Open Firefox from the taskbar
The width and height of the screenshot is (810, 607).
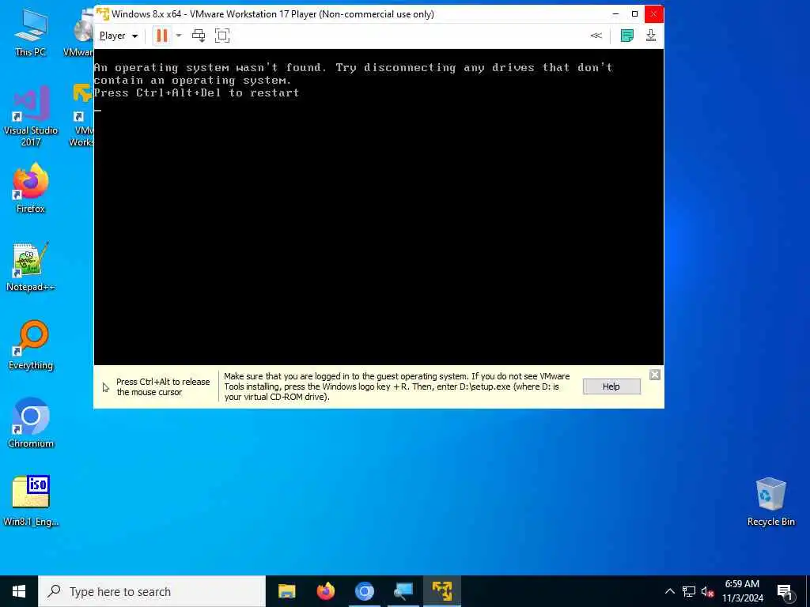pos(325,591)
